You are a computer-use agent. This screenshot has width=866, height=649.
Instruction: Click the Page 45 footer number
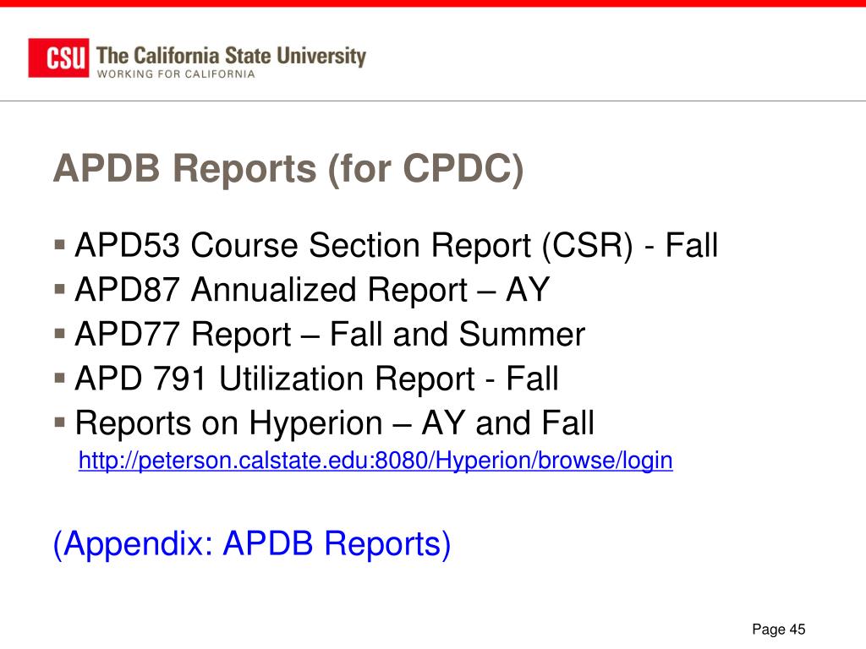click(x=779, y=629)
